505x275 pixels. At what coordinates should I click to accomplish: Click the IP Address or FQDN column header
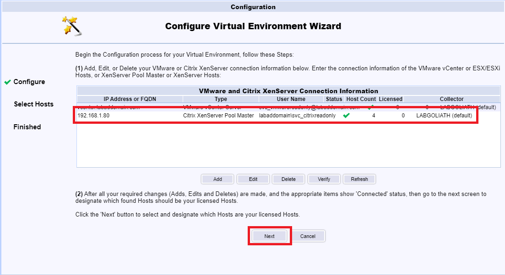[x=130, y=99]
